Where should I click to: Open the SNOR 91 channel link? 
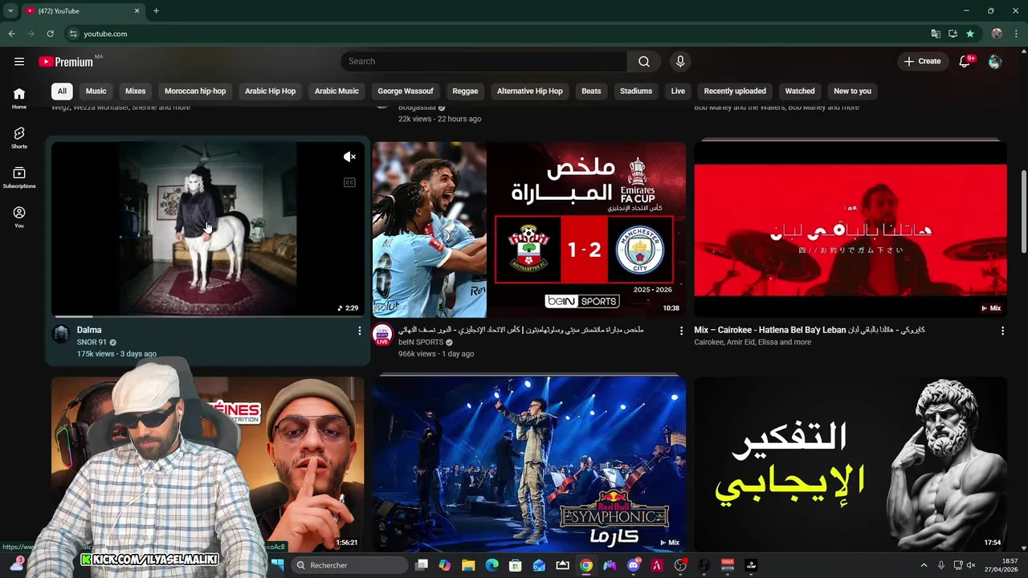click(x=92, y=342)
